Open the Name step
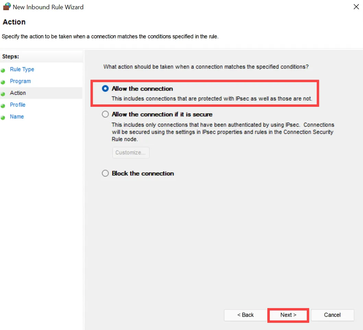The height and width of the screenshot is (330, 363). 17,116
